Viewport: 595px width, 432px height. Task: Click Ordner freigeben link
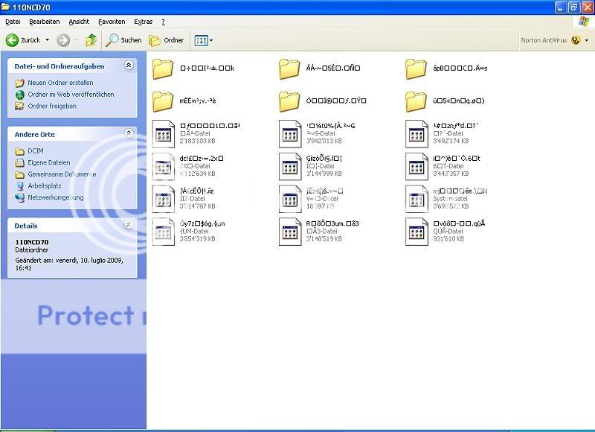[x=52, y=106]
